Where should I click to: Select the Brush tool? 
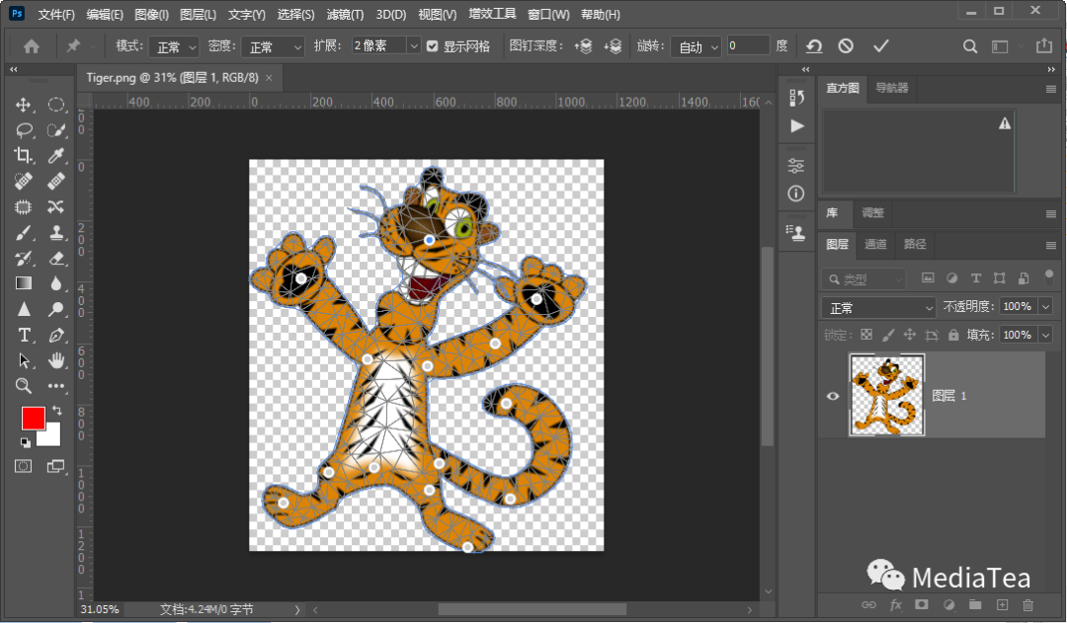[23, 233]
